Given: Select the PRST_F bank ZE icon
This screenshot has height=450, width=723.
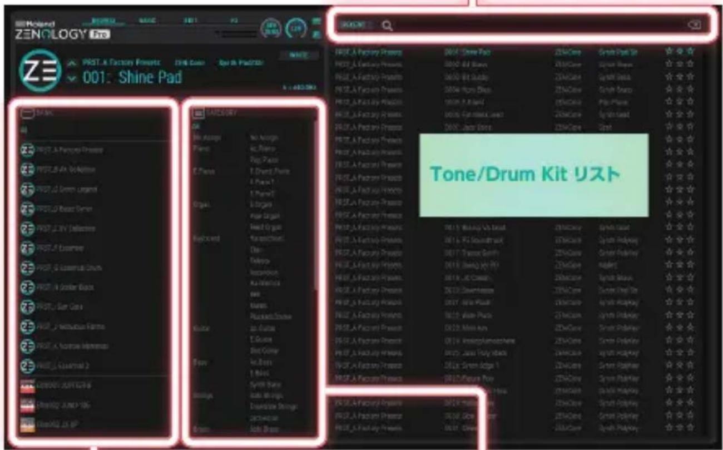Looking at the screenshot, I should click(x=27, y=248).
